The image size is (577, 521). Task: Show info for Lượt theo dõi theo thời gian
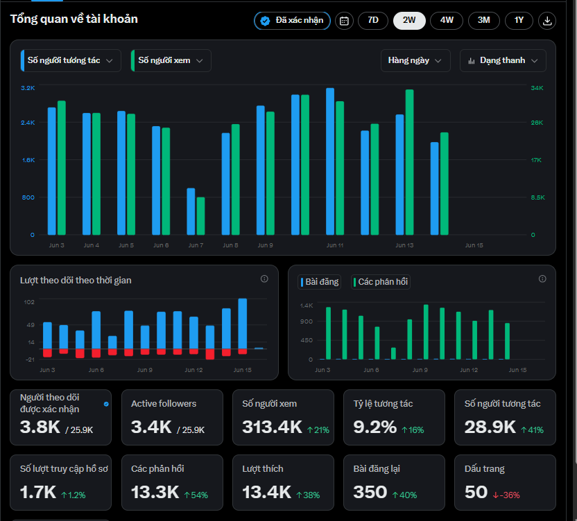tap(264, 279)
